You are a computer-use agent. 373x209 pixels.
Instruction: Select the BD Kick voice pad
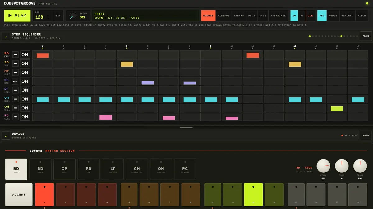[16, 169]
